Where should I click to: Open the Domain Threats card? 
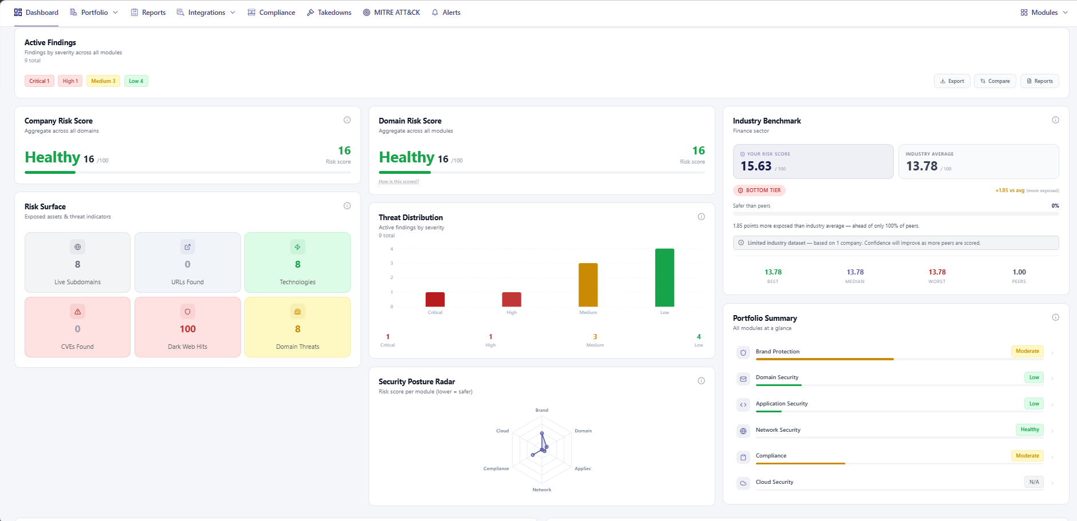pyautogui.click(x=298, y=327)
